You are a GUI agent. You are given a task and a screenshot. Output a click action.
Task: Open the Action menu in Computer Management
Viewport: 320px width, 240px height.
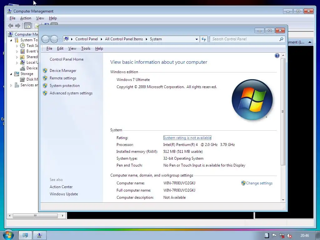pos(26,18)
